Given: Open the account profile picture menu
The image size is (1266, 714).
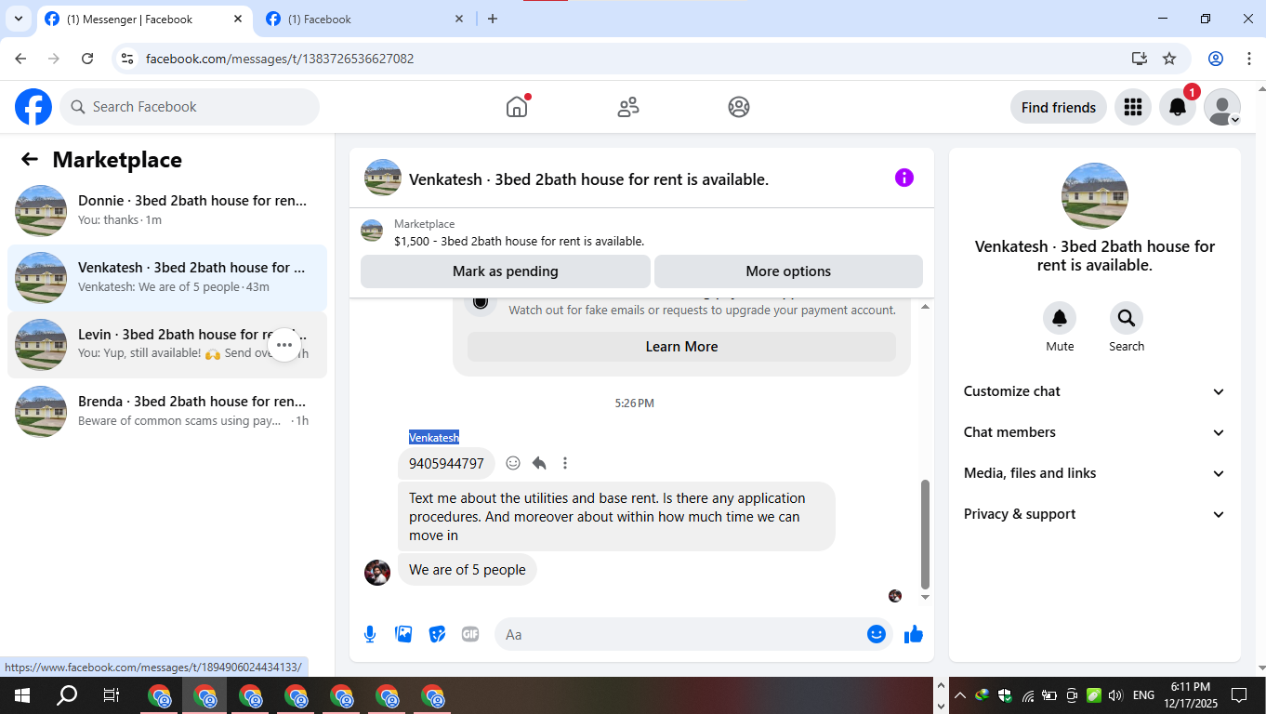Looking at the screenshot, I should [1222, 107].
